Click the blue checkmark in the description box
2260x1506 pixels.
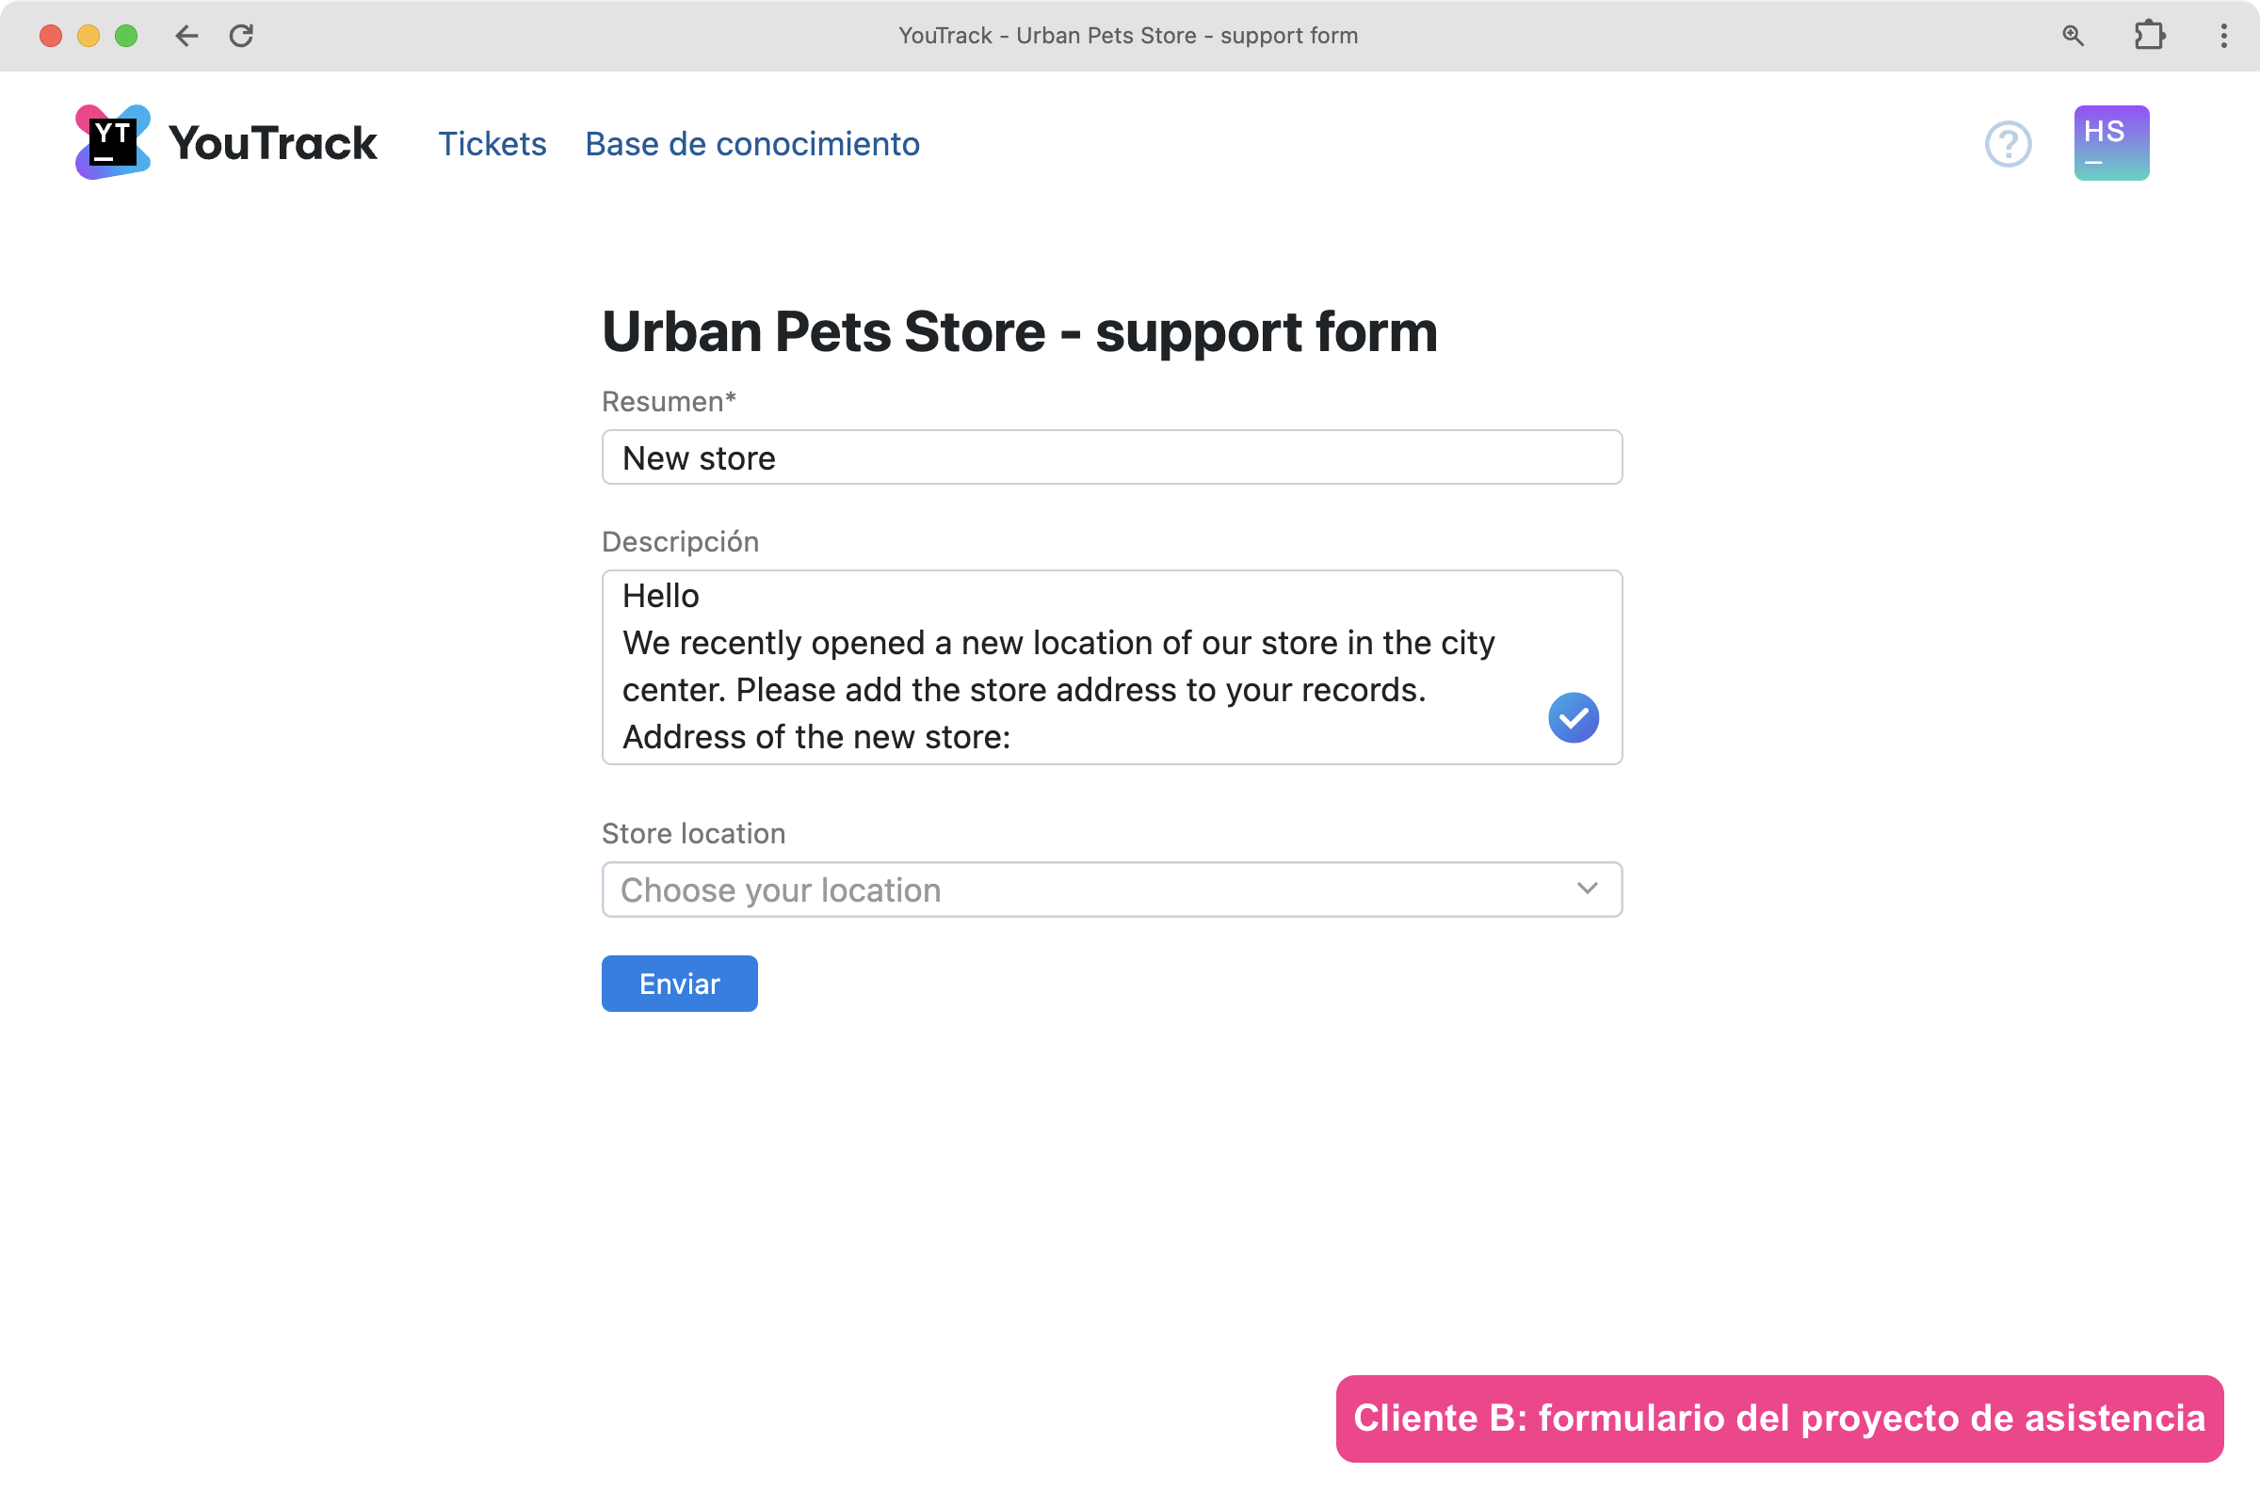[x=1573, y=717]
